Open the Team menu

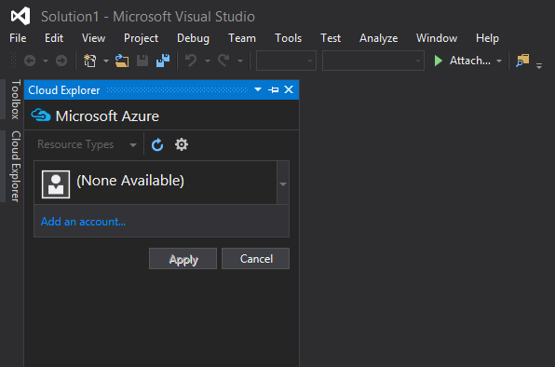242,38
